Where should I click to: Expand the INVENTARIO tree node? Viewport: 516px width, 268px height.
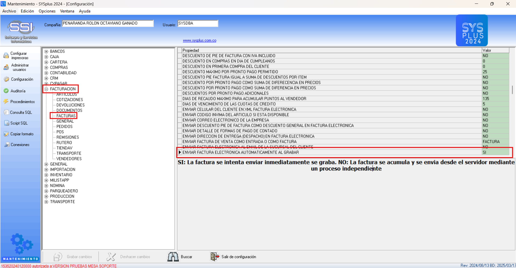pyautogui.click(x=46, y=175)
